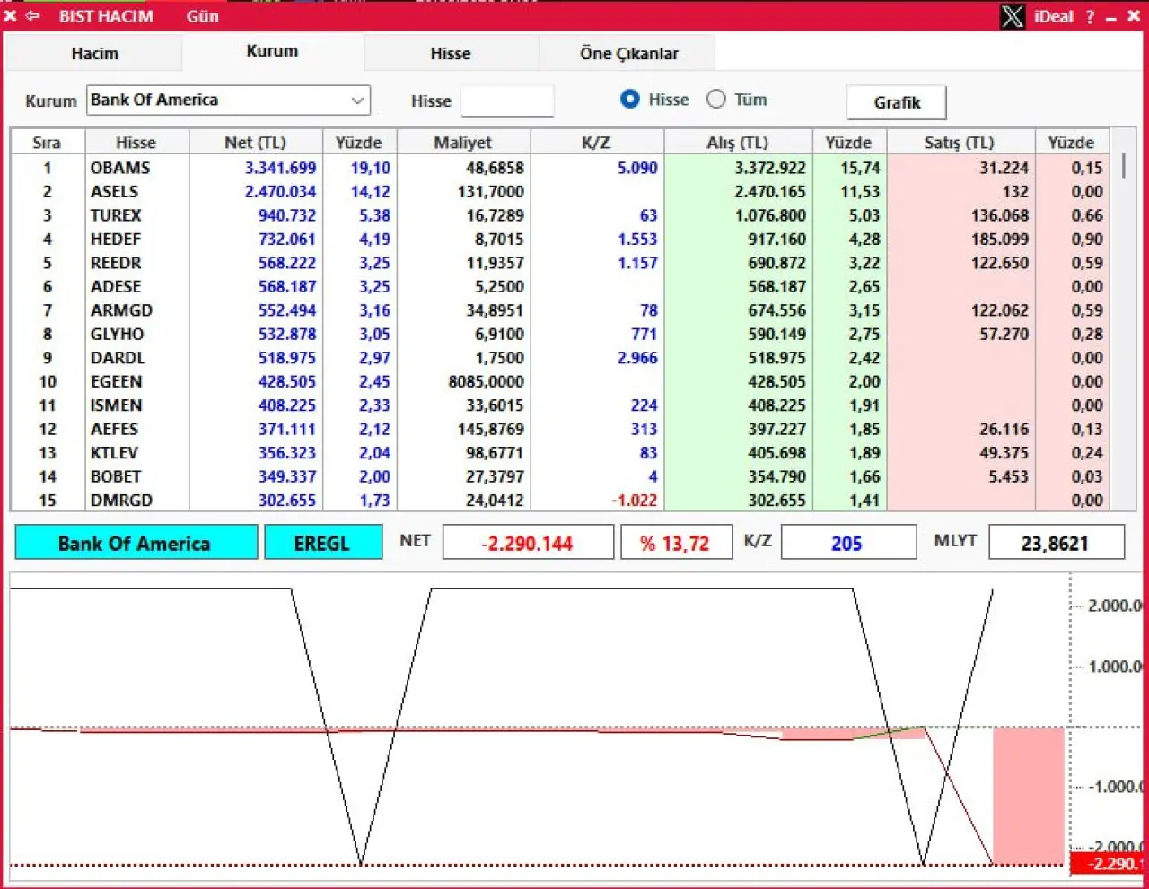Click the MLYT field showing 23,8621
The image size is (1149, 889).
tap(1057, 543)
